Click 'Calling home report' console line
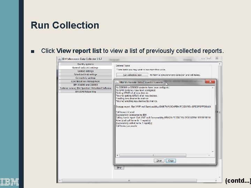Image resolution: width=251 pixels, height=188 pixels. pos(163,118)
